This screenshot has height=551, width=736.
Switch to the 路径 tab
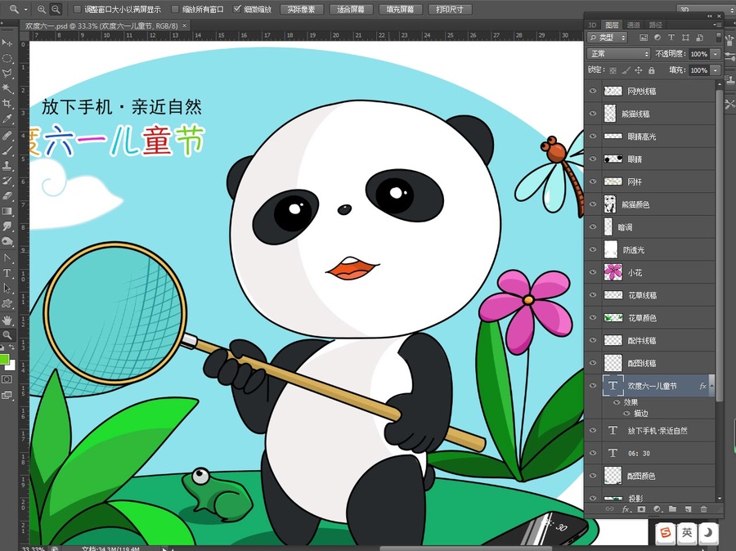pos(656,25)
